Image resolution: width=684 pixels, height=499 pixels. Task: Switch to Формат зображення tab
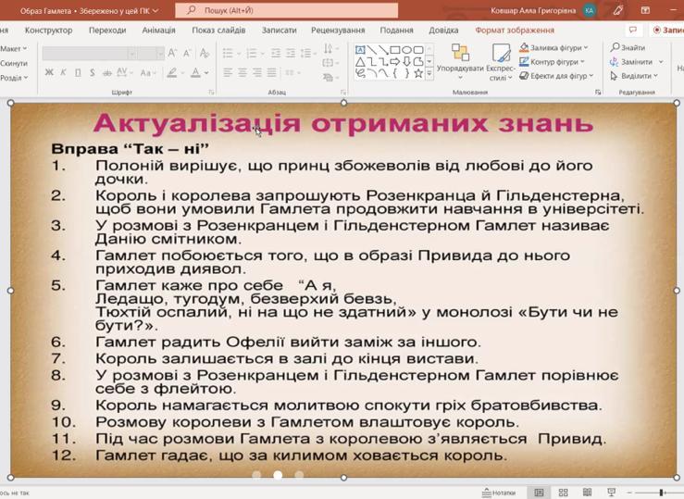[515, 31]
